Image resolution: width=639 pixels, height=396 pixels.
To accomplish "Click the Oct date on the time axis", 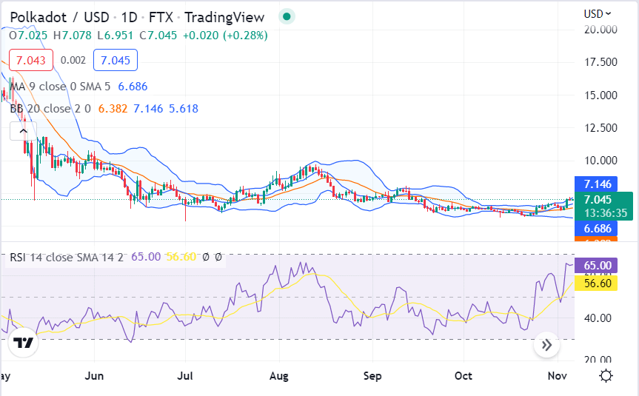I will coord(464,375).
